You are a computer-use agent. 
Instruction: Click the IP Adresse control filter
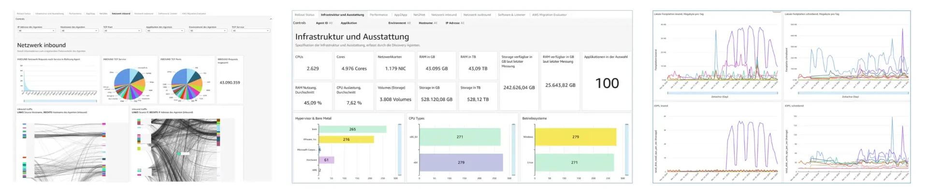click(x=454, y=23)
